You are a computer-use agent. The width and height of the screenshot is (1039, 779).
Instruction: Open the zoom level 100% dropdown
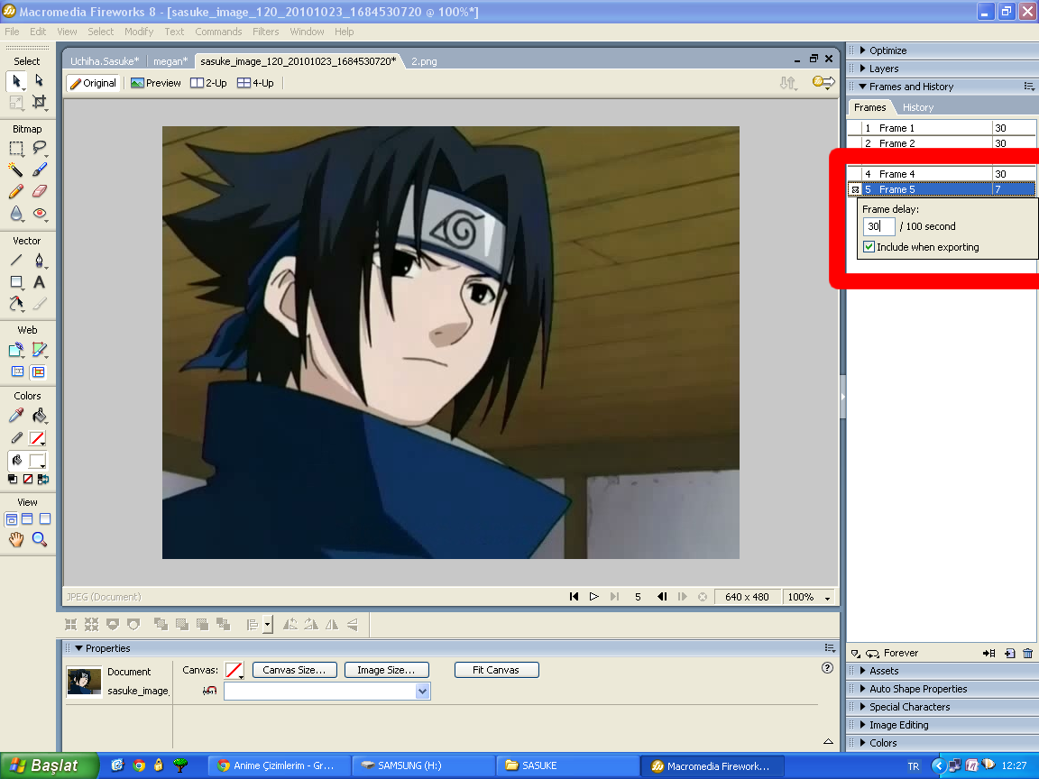[x=827, y=598]
